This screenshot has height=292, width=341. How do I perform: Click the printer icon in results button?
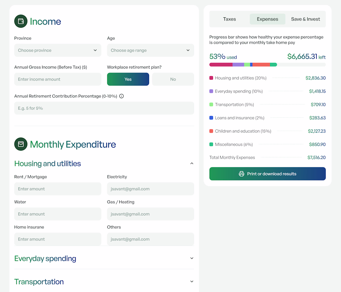241,174
